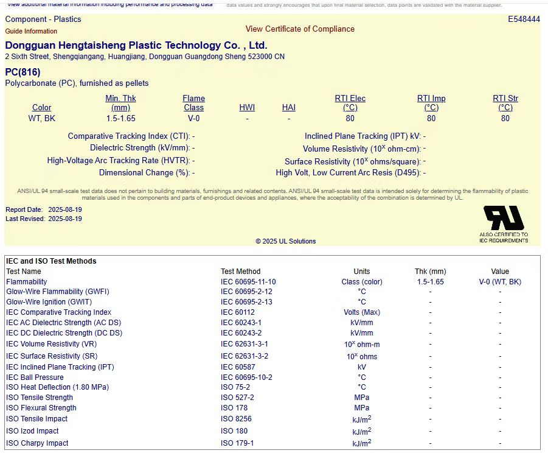Click High Volt, Low Current Arc Resis label

[349, 172]
